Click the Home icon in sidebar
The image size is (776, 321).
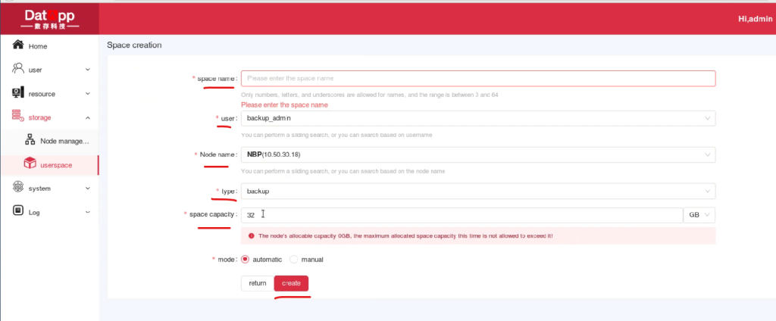[18, 45]
